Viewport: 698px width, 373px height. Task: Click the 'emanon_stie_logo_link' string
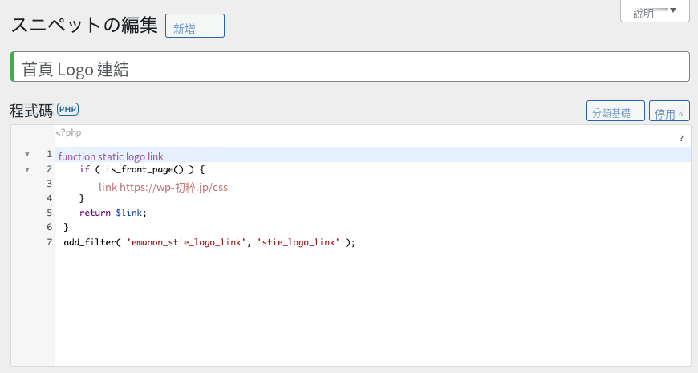[186, 242]
